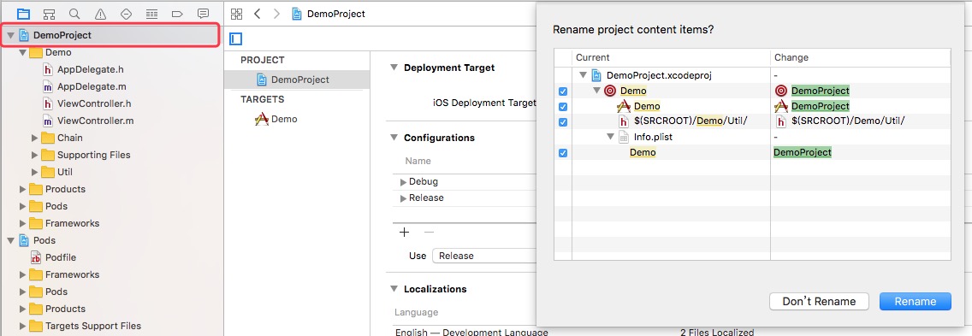Collapse the Configurations section
Viewport: 972px width, 336px height.
[394, 138]
